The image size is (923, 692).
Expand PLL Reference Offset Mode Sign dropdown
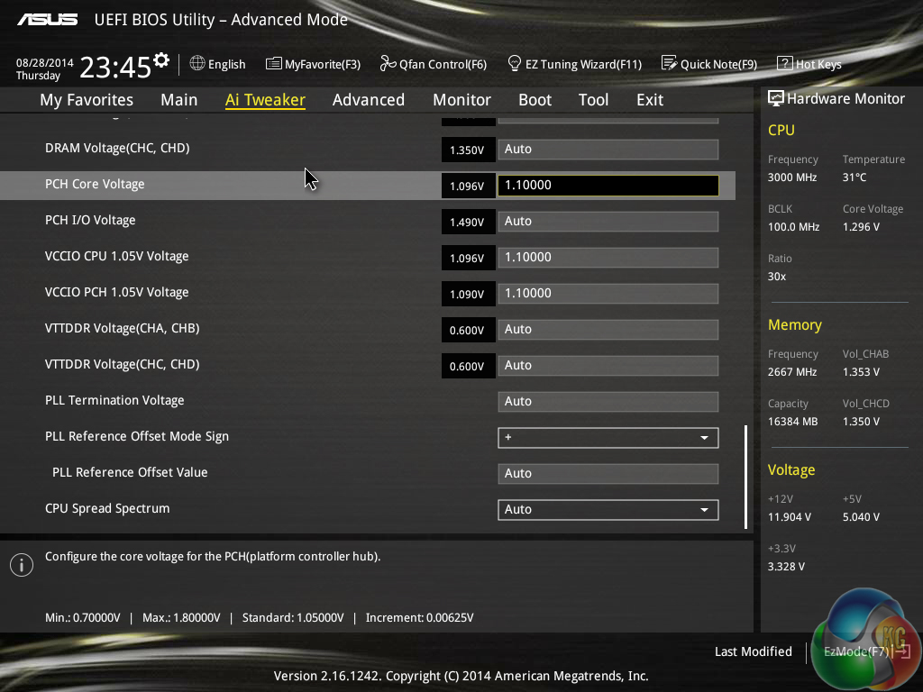(x=608, y=438)
